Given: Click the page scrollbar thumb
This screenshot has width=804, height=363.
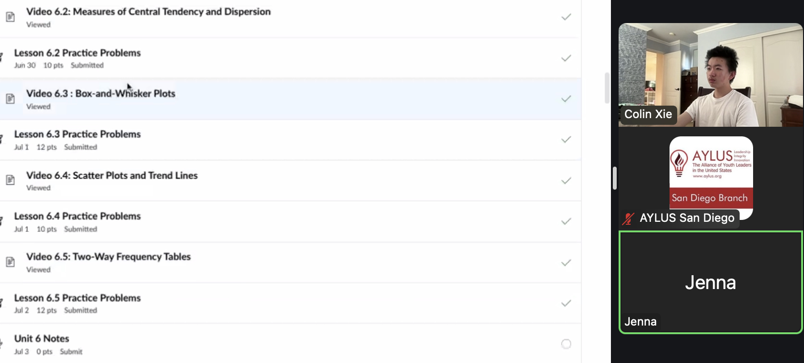Looking at the screenshot, I should [607, 88].
